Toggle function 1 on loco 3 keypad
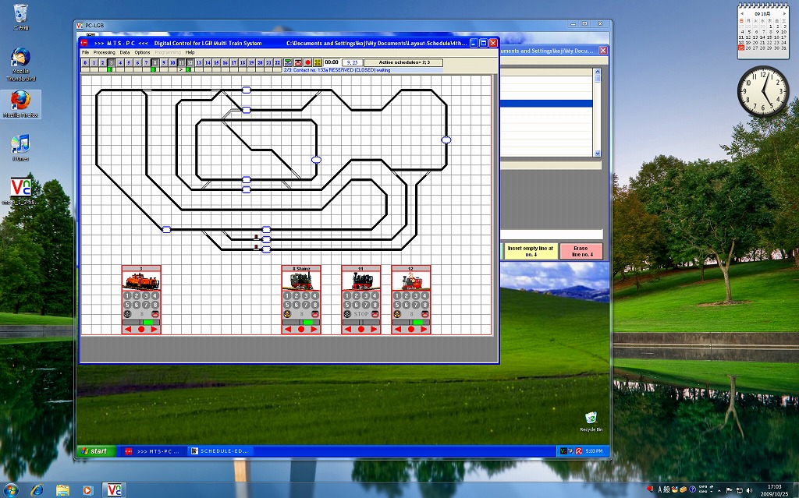The width and height of the screenshot is (799, 498). (x=128, y=296)
